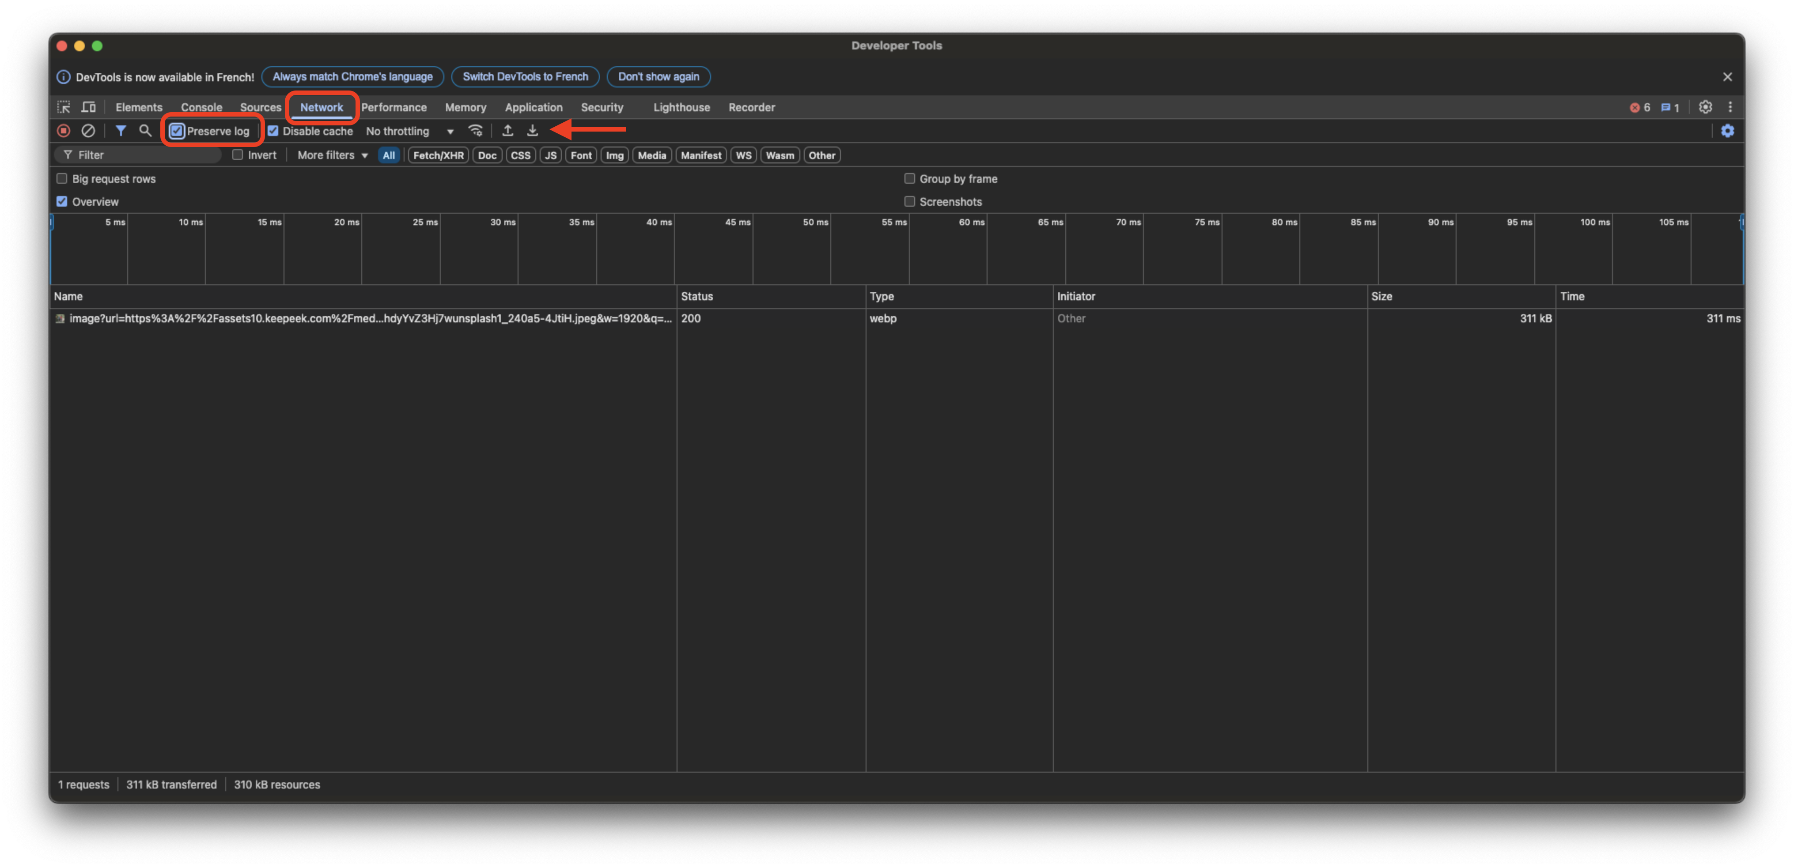Clear the network log
The width and height of the screenshot is (1794, 868).
[x=88, y=131]
